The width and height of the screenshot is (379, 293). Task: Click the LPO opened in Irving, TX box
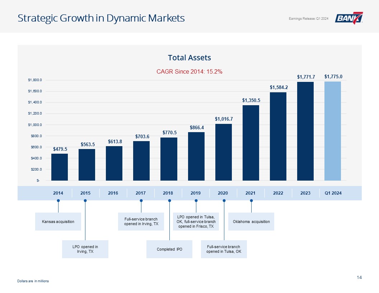point(85,249)
